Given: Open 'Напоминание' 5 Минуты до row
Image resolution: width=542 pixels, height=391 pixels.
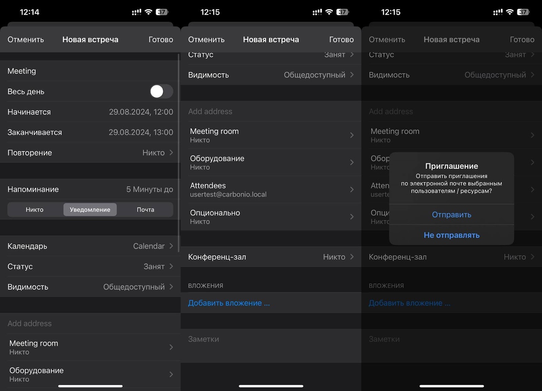Looking at the screenshot, I should 90,189.
